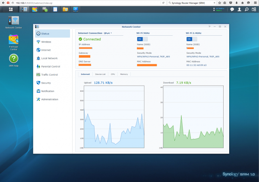Click the Wi-Fi 2.4GHz Security Mode value
The height and width of the screenshot is (182, 259).
(203, 57)
